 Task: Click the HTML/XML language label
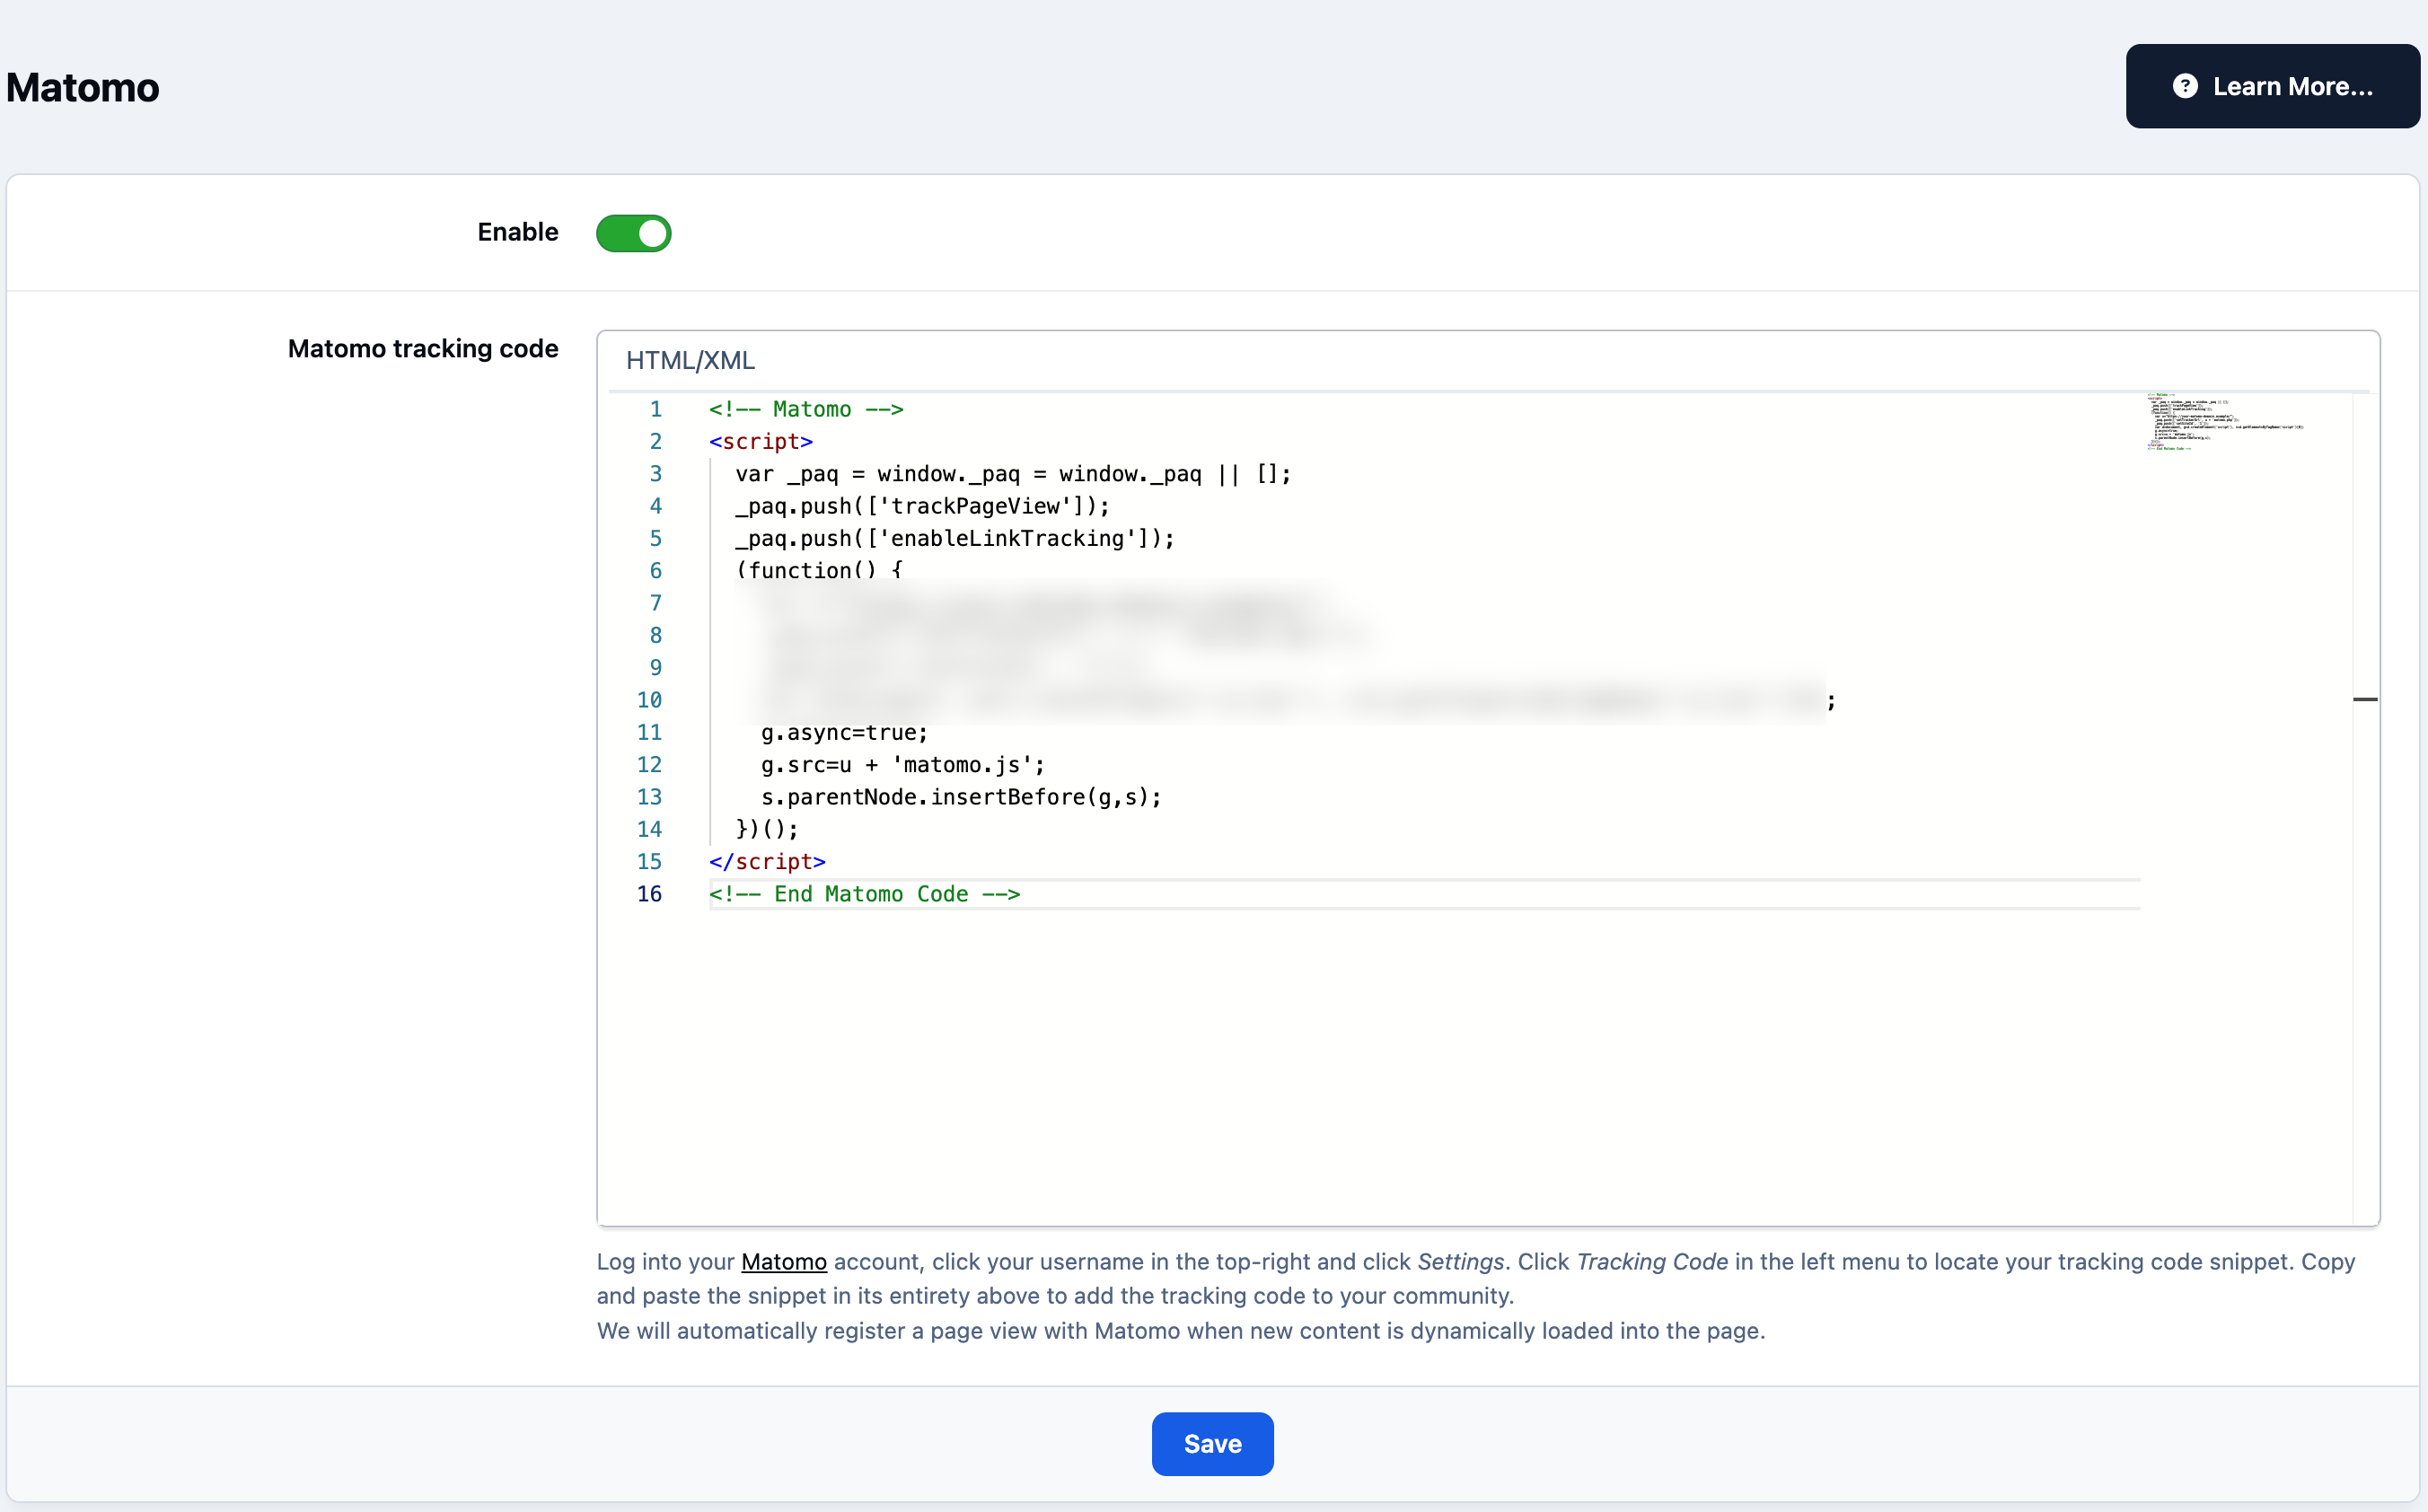(690, 360)
